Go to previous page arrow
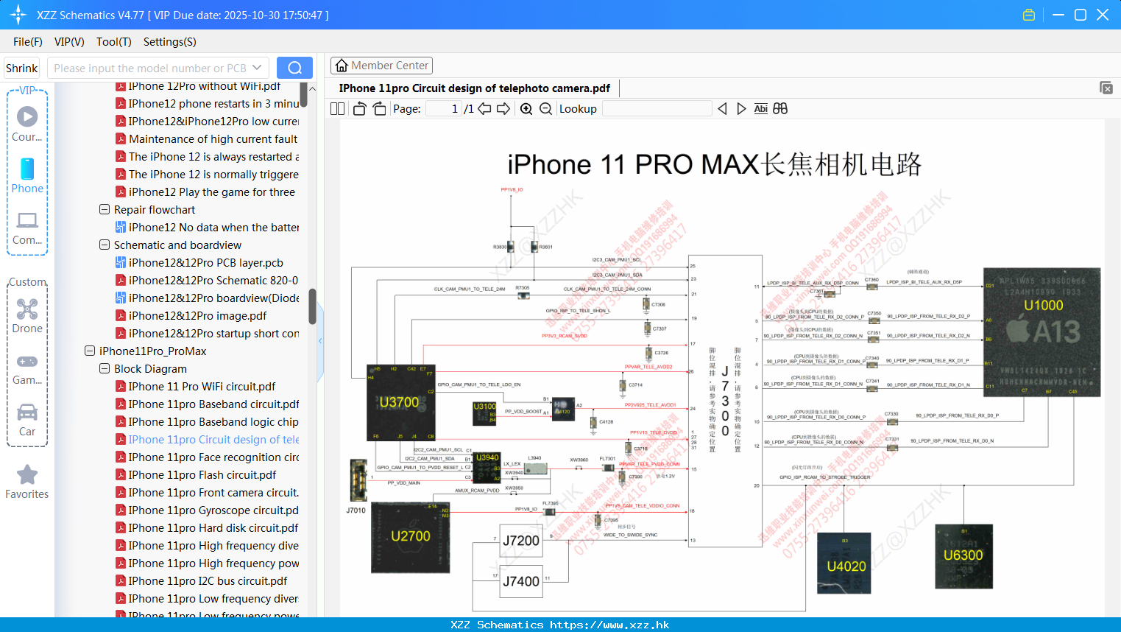Screen dimensions: 1121x632 pos(484,109)
